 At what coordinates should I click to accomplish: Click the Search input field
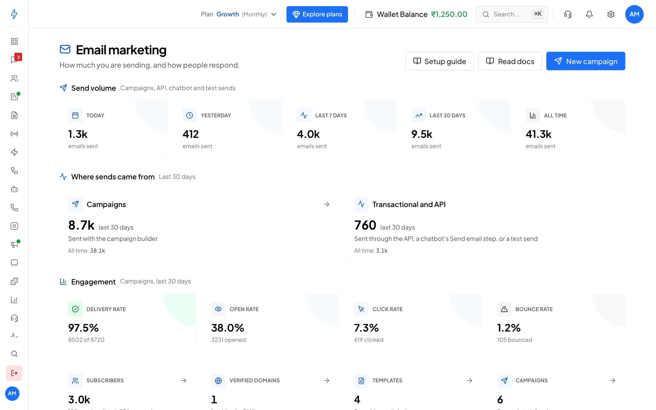point(511,14)
